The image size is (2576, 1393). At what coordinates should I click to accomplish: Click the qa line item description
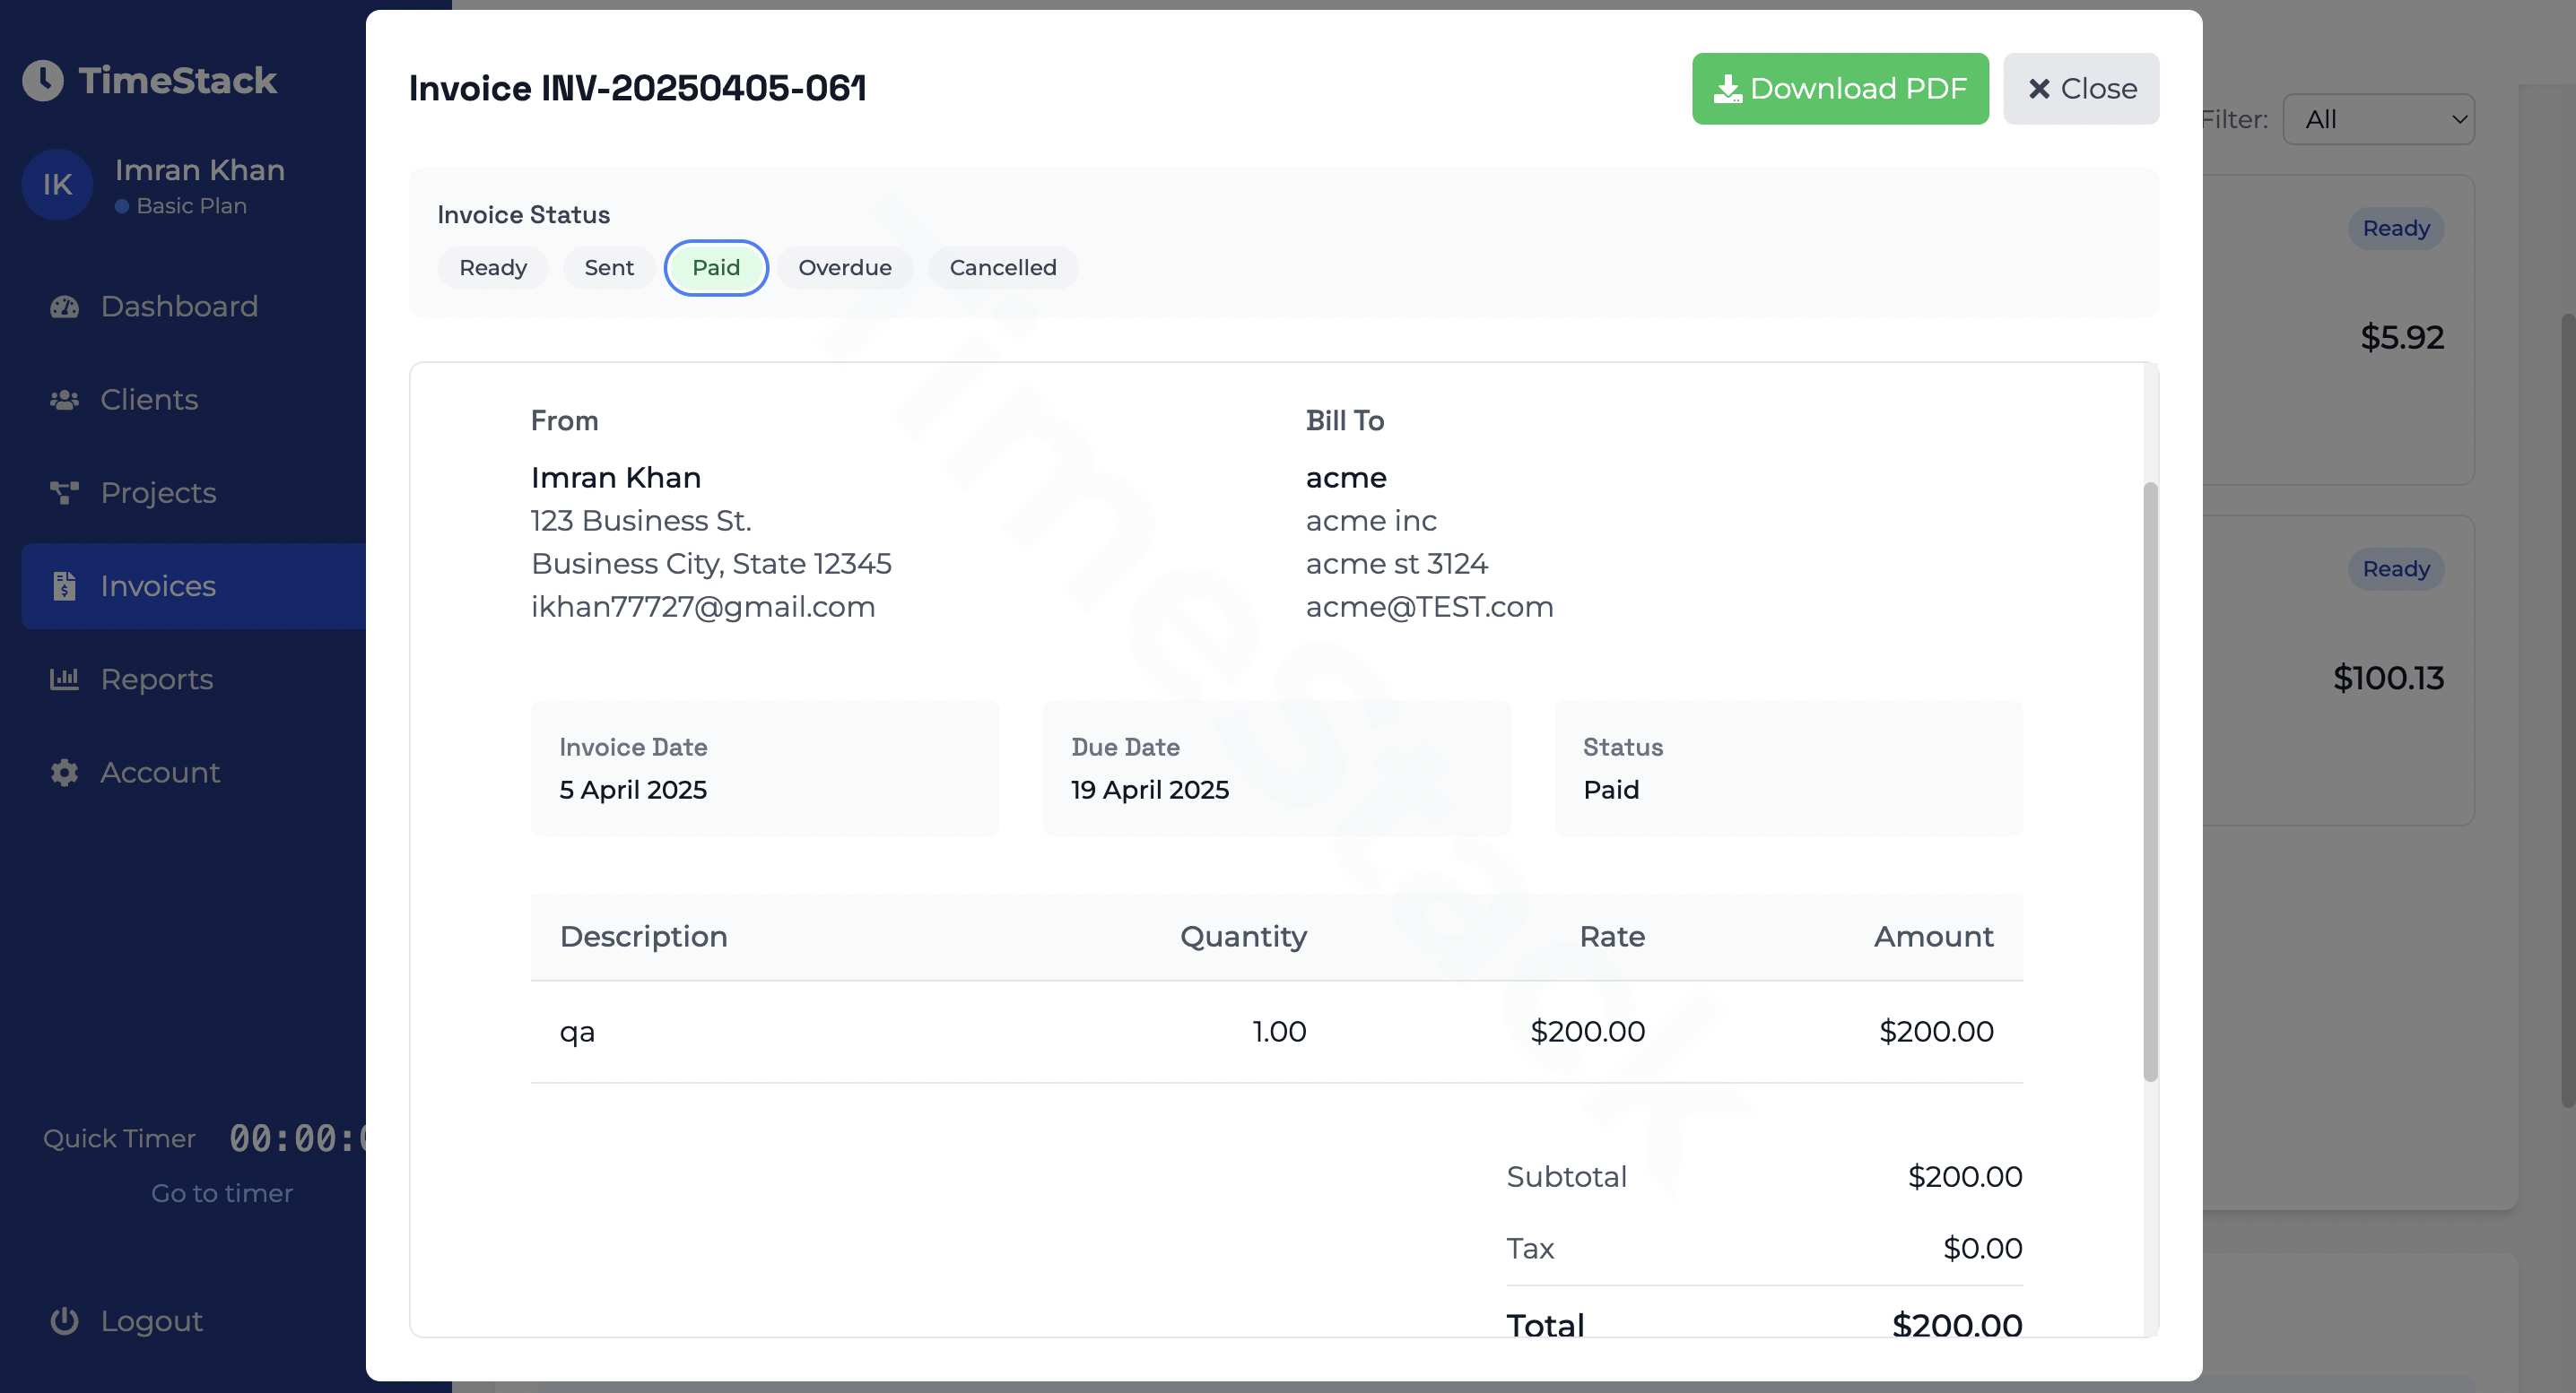point(577,1033)
